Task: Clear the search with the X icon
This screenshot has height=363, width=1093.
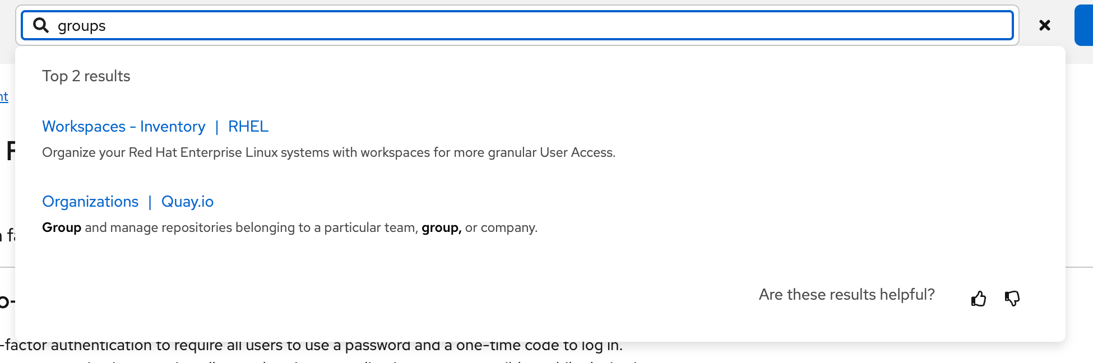Action: click(1044, 25)
